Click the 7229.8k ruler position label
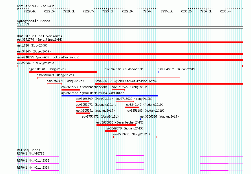 point(108,11)
